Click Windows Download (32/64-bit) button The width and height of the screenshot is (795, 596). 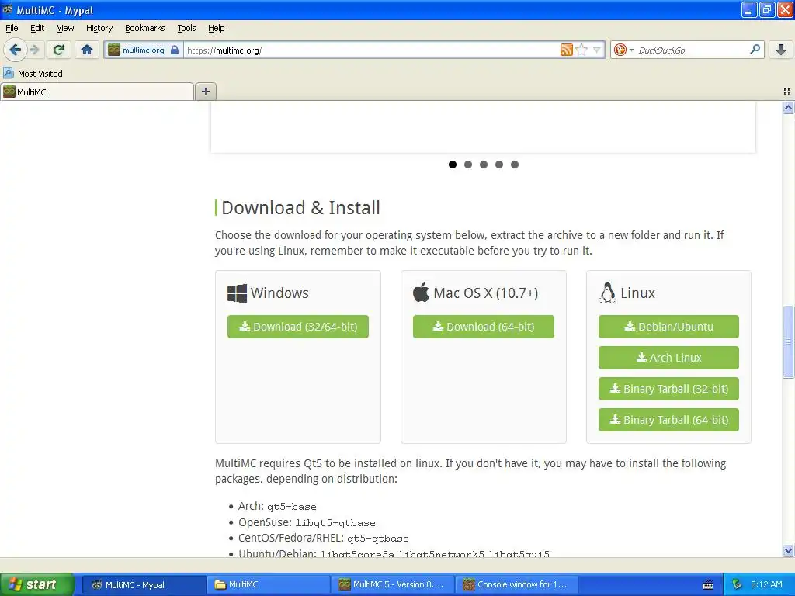click(297, 327)
